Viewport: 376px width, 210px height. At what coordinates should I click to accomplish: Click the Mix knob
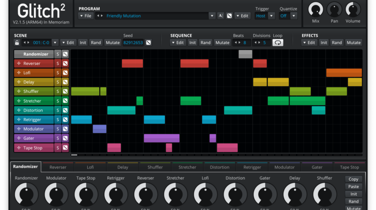pyautogui.click(x=315, y=10)
